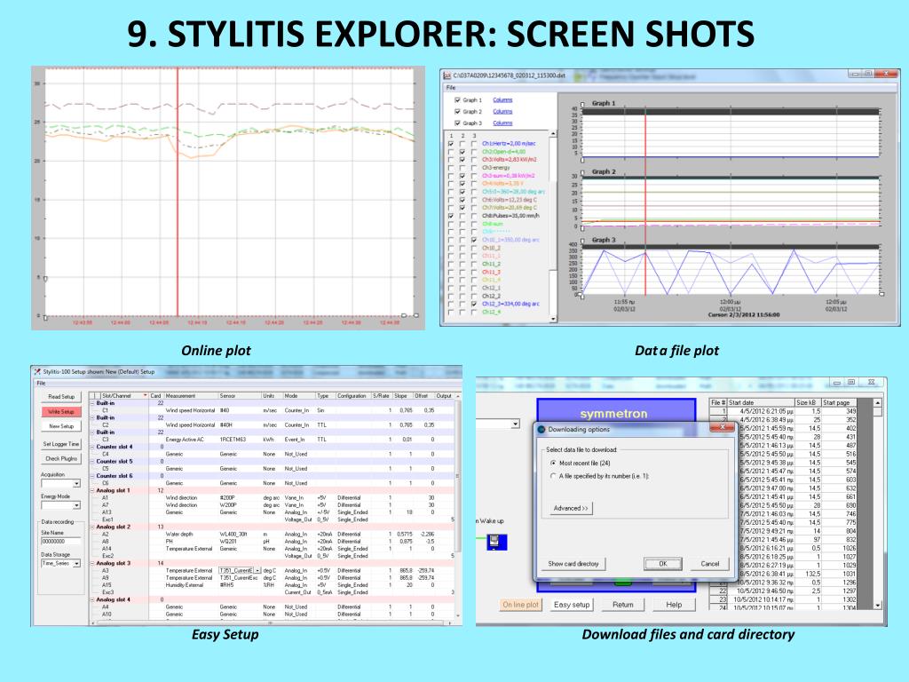Screen dimensions: 909x682
Task: Open the File menu in Stylitis-100 Setup
Action: click(41, 384)
